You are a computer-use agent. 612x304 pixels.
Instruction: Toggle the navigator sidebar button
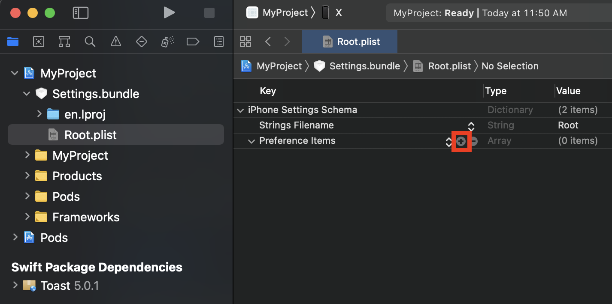point(81,13)
